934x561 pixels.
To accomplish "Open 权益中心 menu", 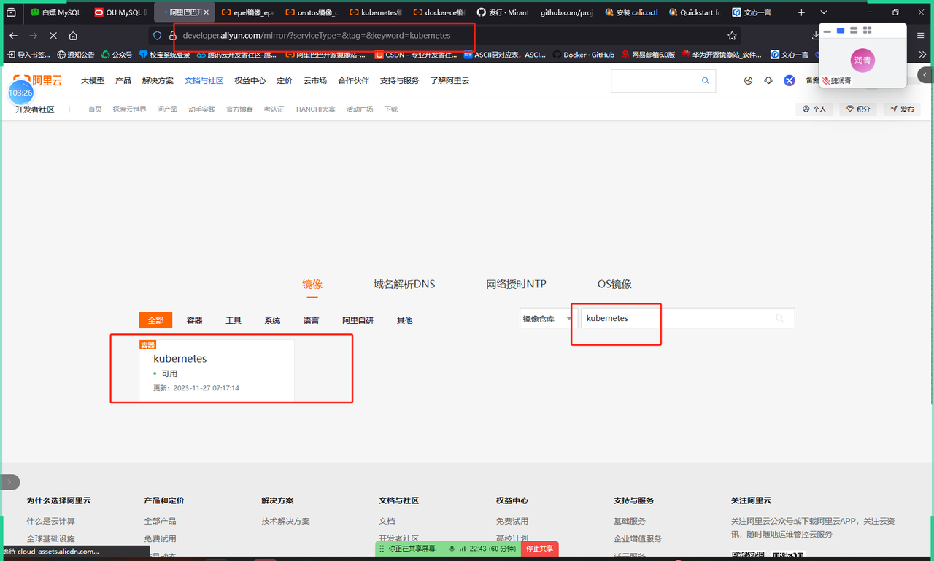I will pos(250,81).
